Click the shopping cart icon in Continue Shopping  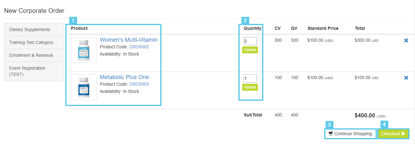[330, 134]
